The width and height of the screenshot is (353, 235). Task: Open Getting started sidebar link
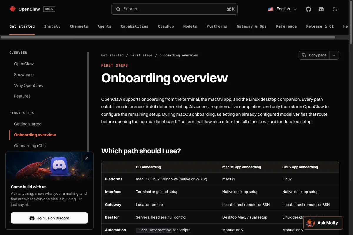pos(28,124)
